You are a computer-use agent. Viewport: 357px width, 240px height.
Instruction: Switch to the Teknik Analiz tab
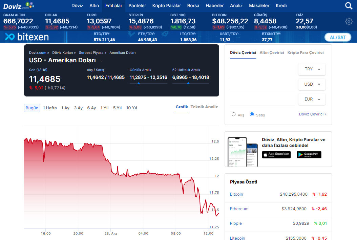point(204,107)
